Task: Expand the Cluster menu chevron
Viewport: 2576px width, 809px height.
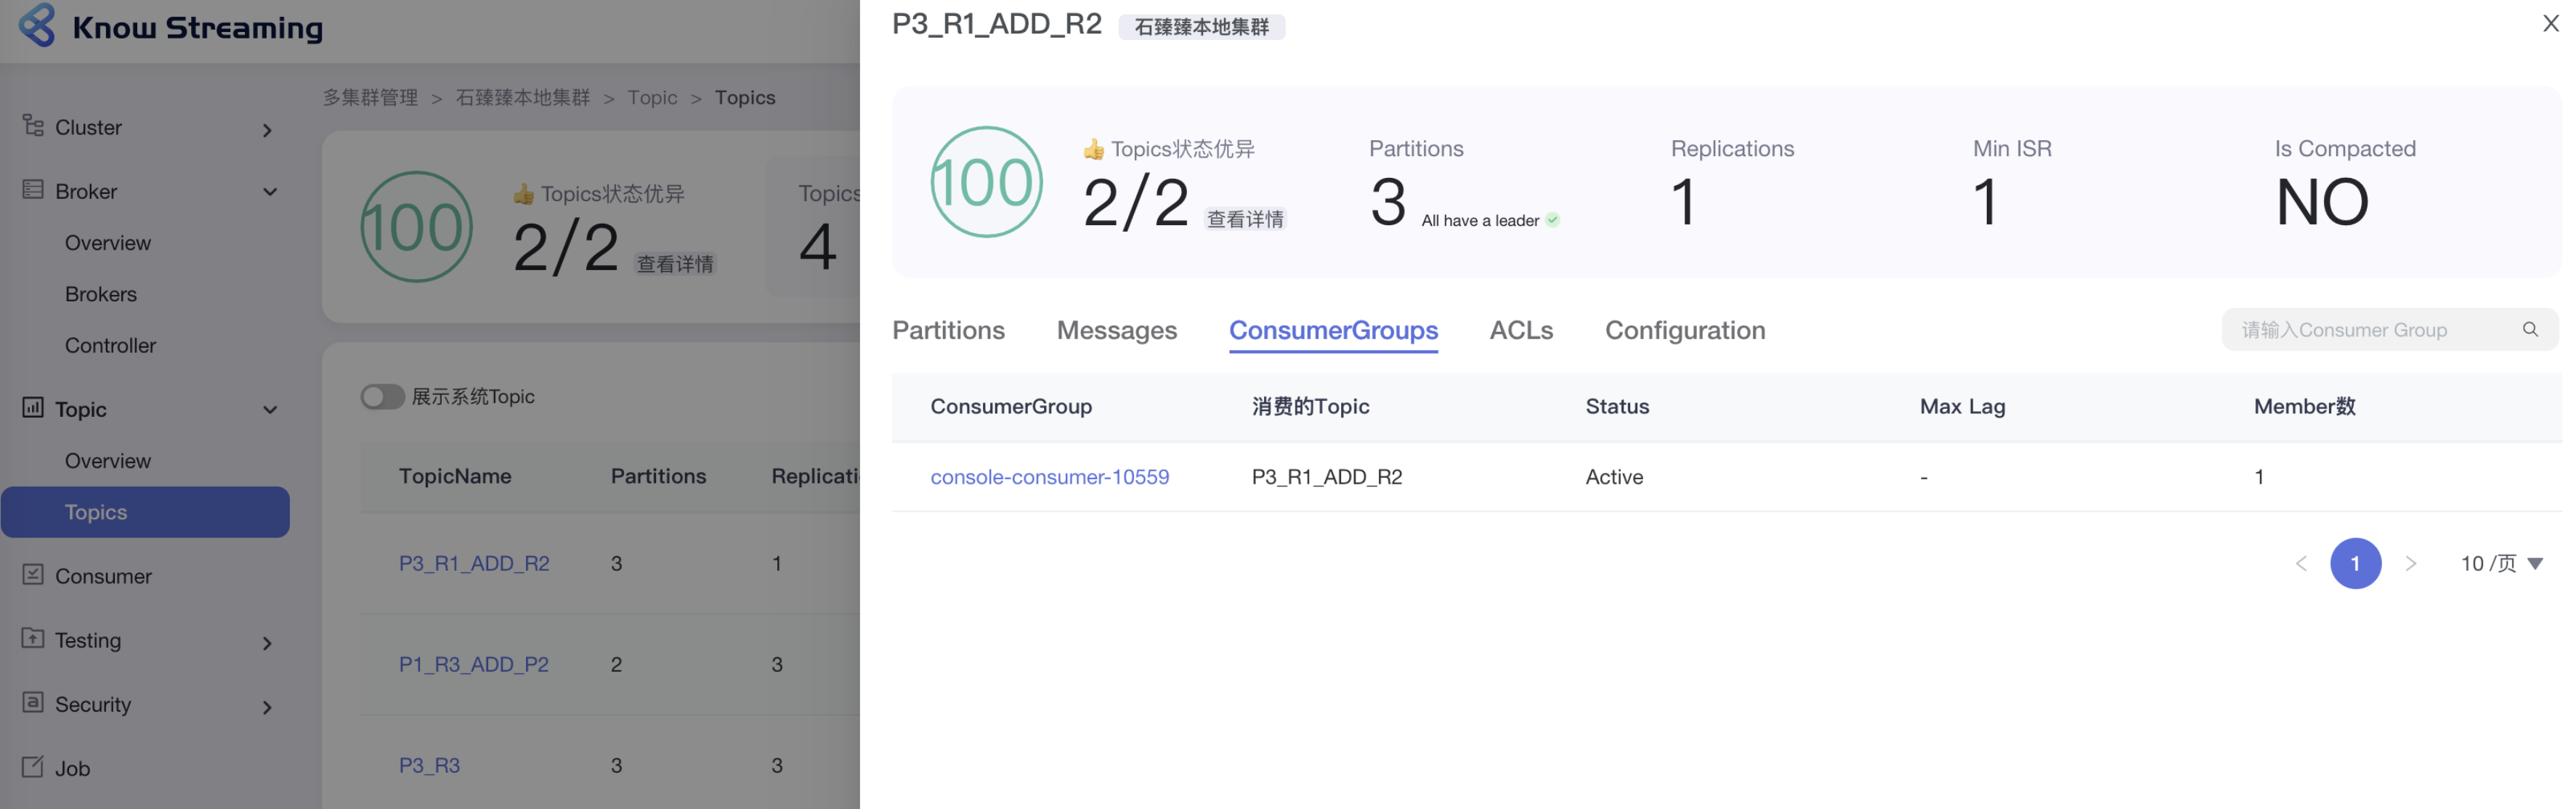Action: (267, 130)
